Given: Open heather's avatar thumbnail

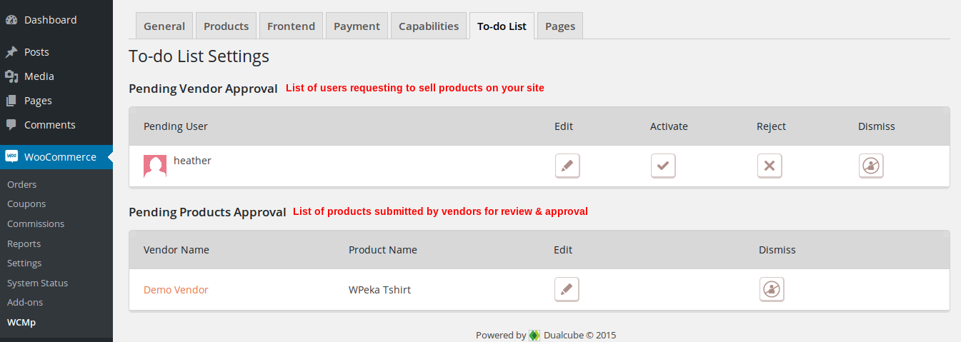Looking at the screenshot, I should [155, 166].
